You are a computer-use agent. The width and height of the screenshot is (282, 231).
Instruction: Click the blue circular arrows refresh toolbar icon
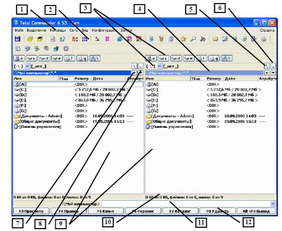click(225, 38)
